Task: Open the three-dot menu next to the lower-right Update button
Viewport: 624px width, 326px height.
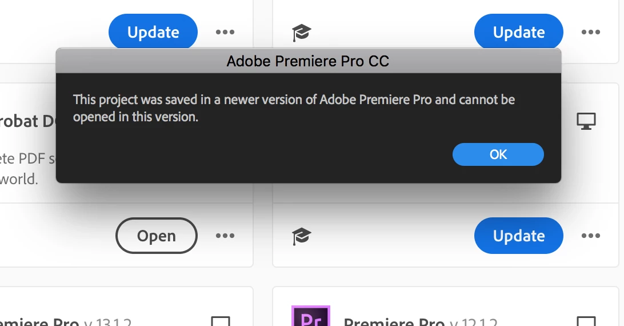Action: click(x=591, y=236)
